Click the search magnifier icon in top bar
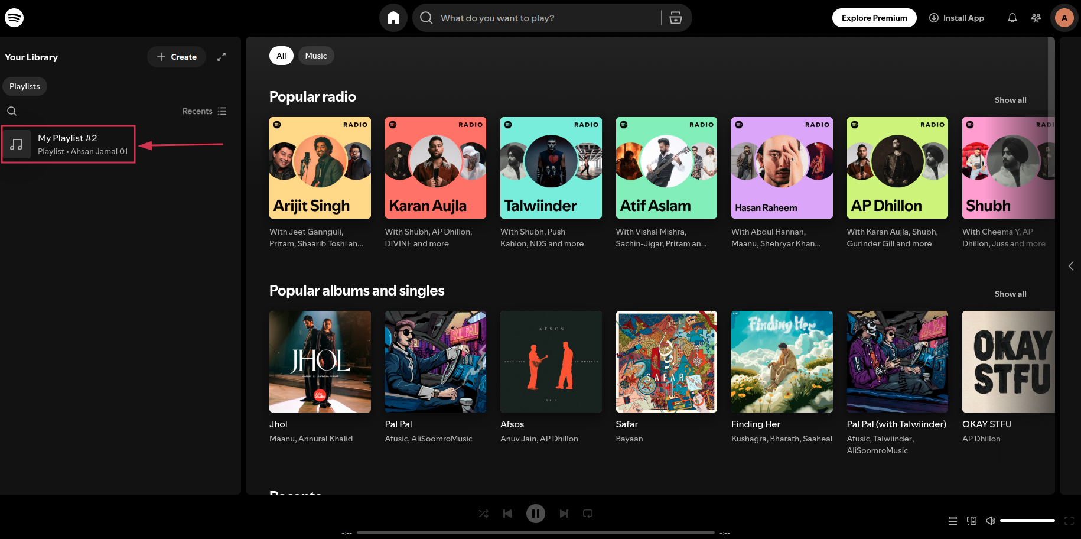The width and height of the screenshot is (1081, 539). pyautogui.click(x=426, y=18)
